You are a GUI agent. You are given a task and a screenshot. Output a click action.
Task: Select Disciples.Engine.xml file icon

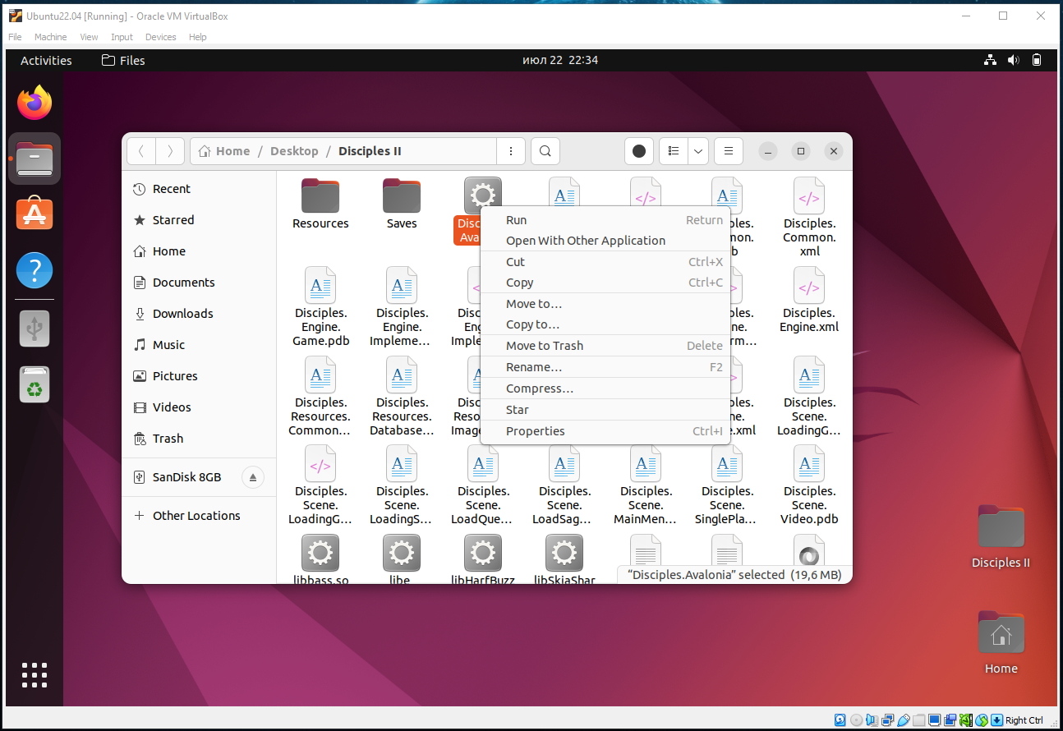click(809, 286)
